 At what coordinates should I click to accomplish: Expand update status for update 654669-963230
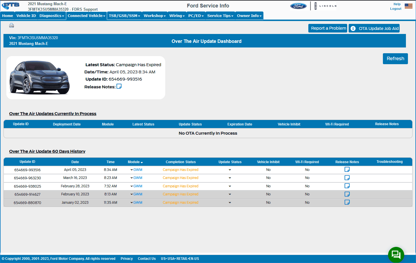pos(230,178)
